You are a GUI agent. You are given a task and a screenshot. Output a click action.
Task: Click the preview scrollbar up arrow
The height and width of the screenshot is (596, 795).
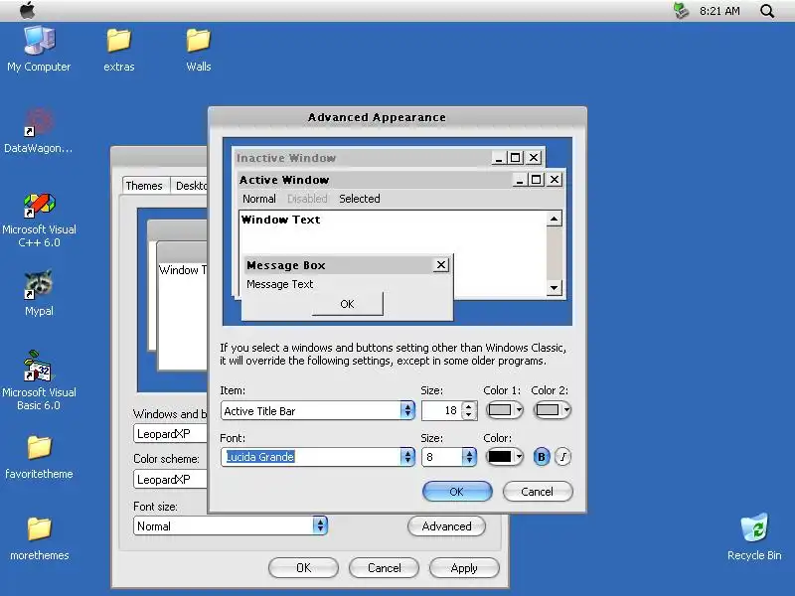pyautogui.click(x=555, y=219)
